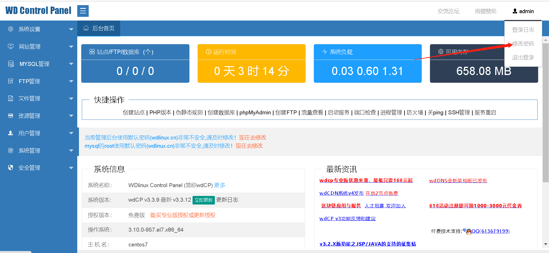Click the 系统设置 gear icon
Viewport: 549px width, 253px height.
[11, 29]
